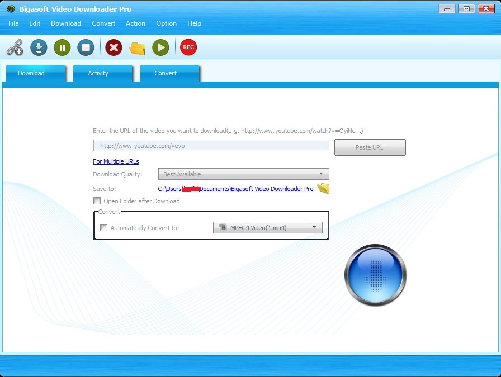Open the File menu
Image resolution: width=501 pixels, height=377 pixels.
click(13, 23)
